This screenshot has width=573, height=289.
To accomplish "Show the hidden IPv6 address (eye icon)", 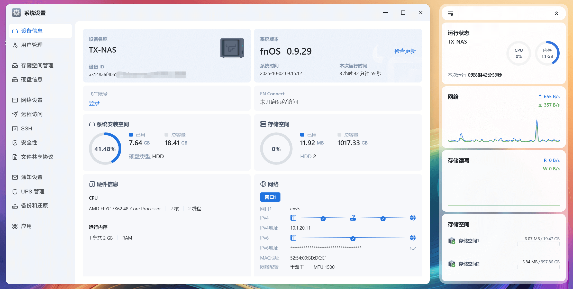I will click(x=413, y=249).
